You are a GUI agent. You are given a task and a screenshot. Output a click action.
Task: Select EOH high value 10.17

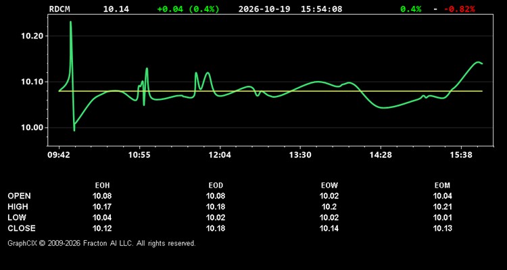[x=102, y=207]
